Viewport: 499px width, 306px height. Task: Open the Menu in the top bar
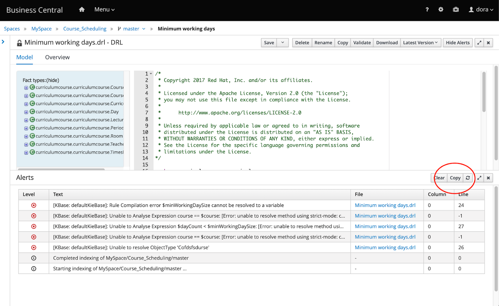(x=104, y=10)
